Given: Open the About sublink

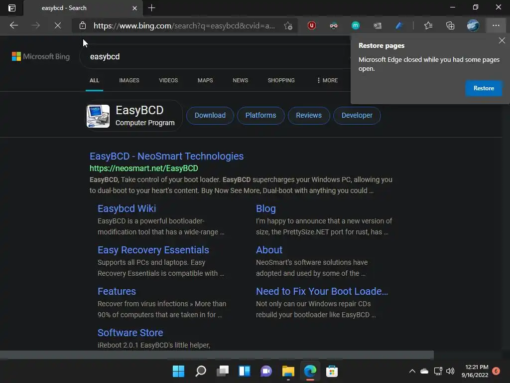Looking at the screenshot, I should coord(269,250).
